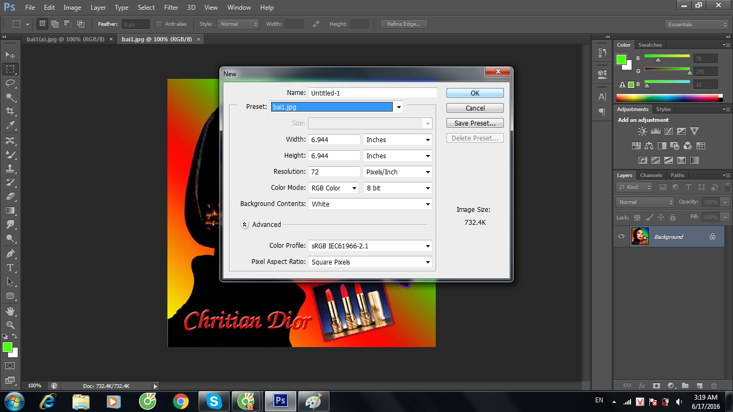Enable Add to selection mode
Screen dimensions: 733x412
click(55, 24)
